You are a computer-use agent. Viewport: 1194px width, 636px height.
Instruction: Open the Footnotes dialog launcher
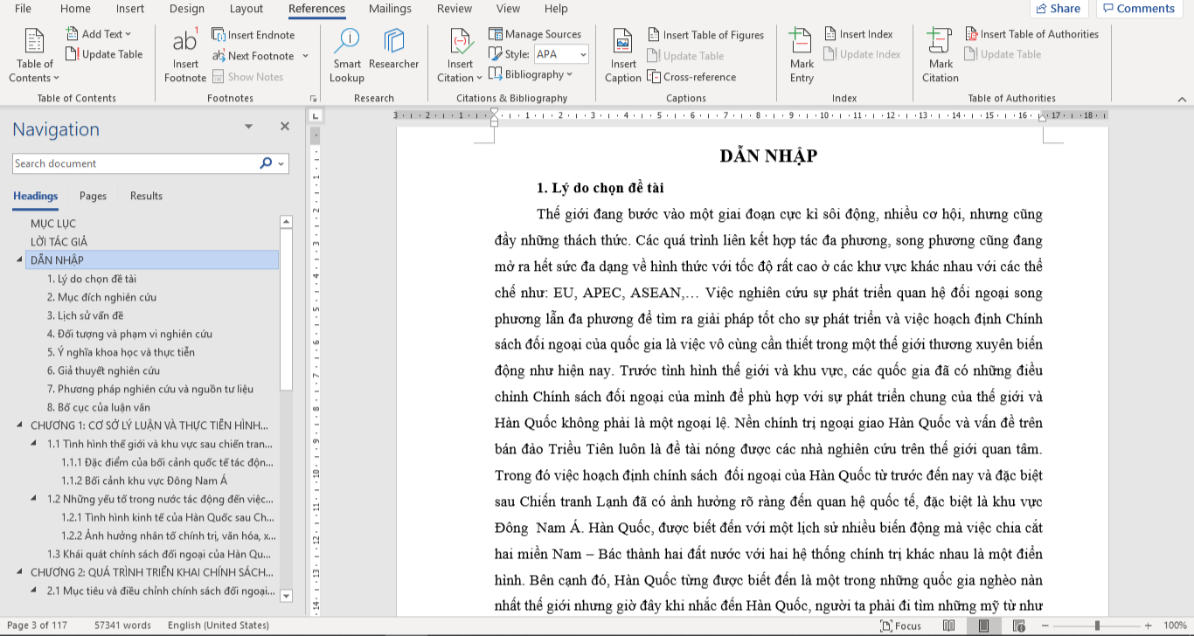[313, 99]
